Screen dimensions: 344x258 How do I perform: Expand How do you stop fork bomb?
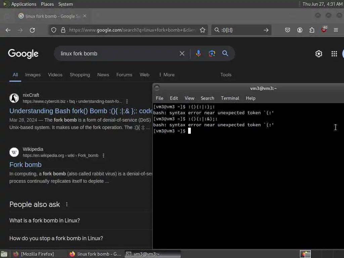pyautogui.click(x=81, y=239)
